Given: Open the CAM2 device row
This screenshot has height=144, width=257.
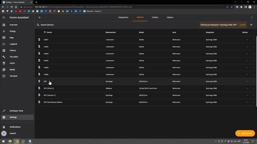Looking at the screenshot, I should point(145,47).
